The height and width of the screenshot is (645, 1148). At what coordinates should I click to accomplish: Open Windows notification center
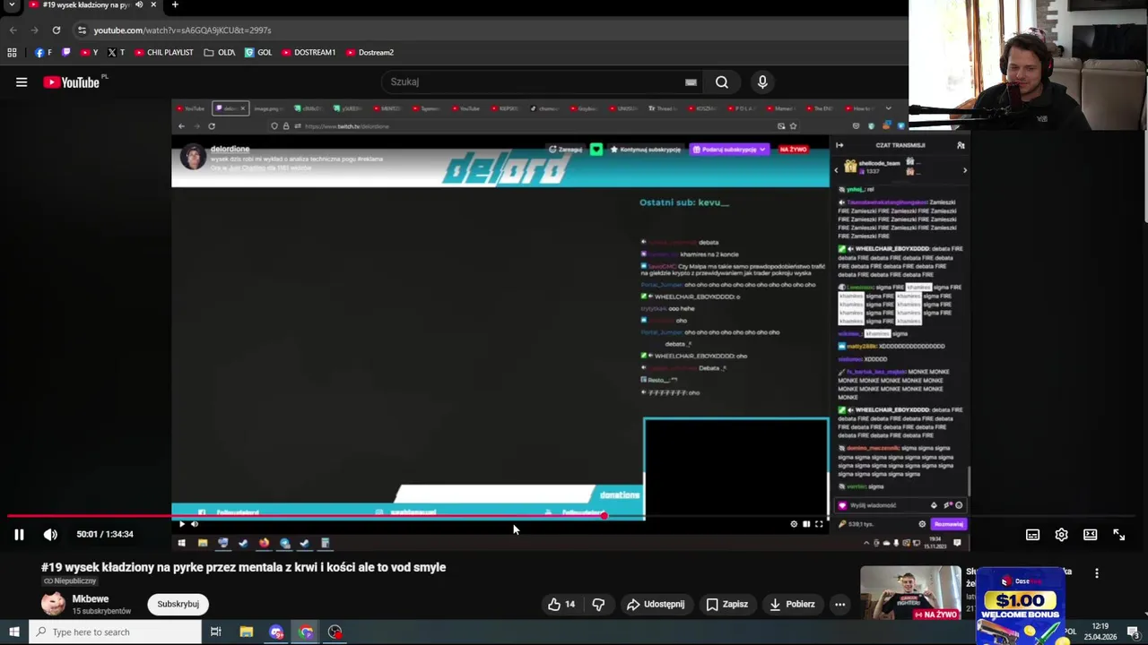pos(1135,632)
